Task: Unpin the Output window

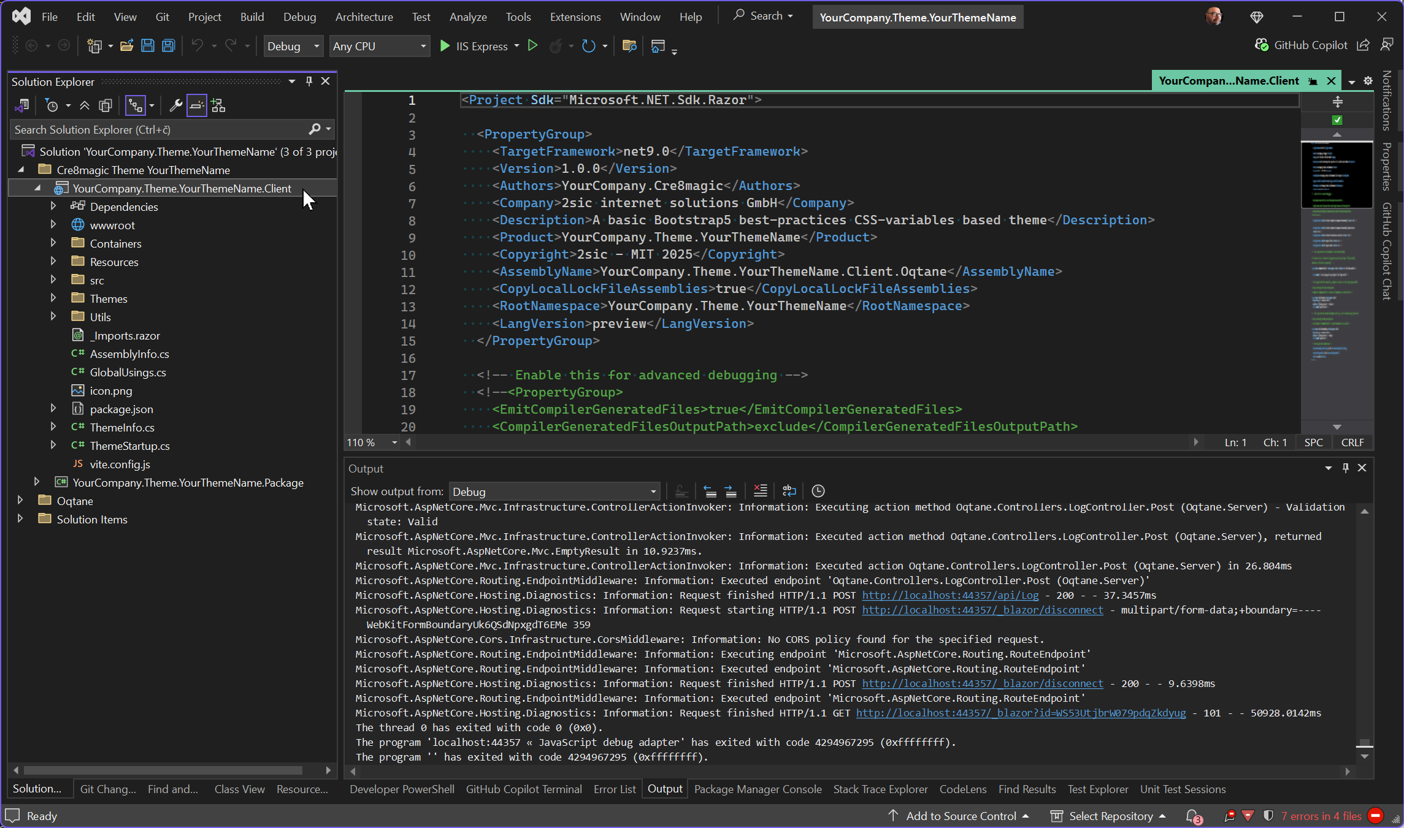Action: pos(1345,468)
